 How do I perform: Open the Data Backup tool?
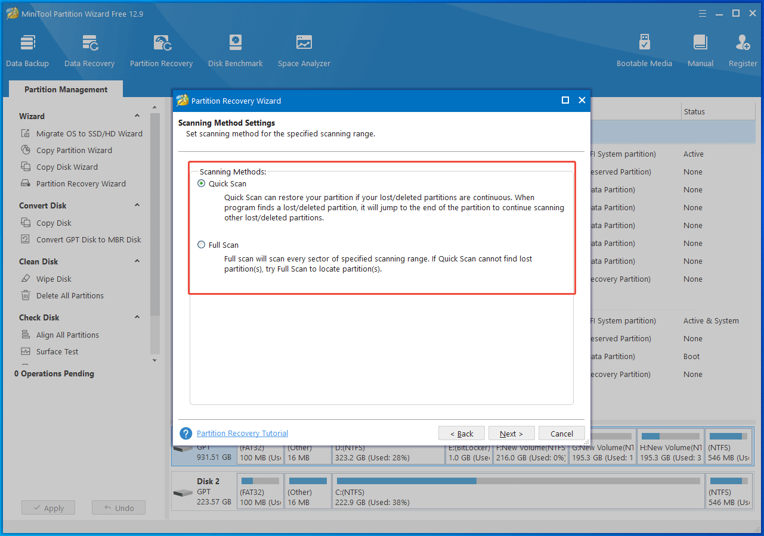pos(27,51)
